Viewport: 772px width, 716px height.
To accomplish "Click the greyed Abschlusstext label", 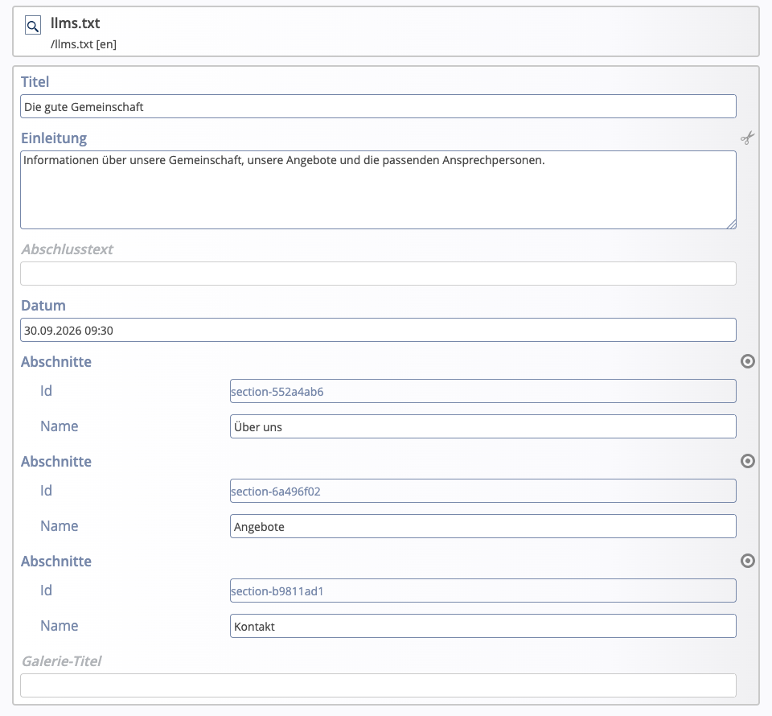I will 67,249.
